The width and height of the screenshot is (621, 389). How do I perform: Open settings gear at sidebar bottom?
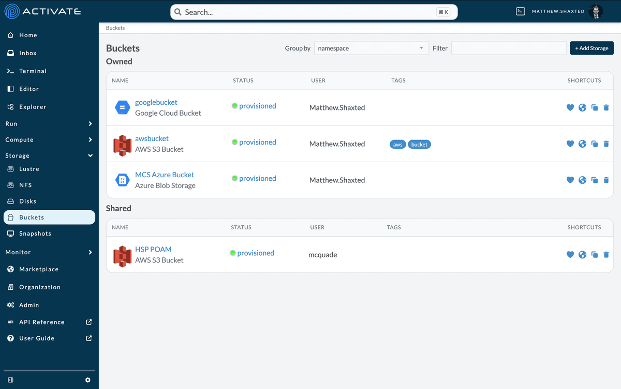click(88, 380)
